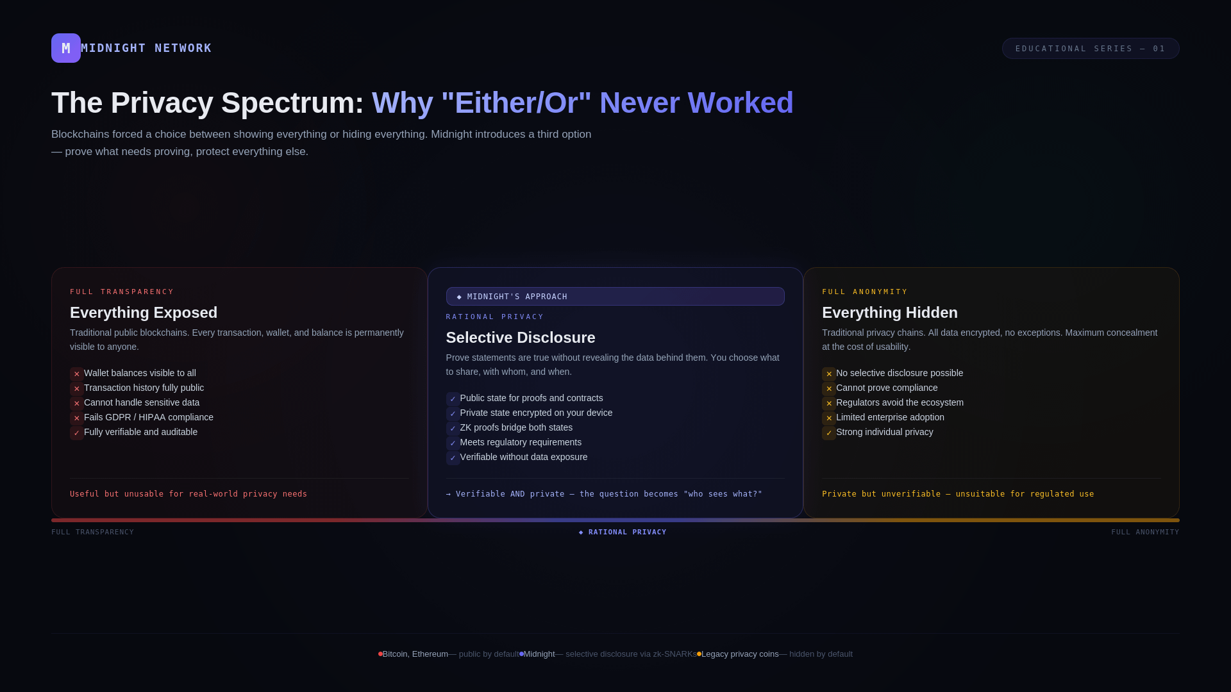
Task: Select the Selective Disclosure card heading
Action: [x=520, y=338]
